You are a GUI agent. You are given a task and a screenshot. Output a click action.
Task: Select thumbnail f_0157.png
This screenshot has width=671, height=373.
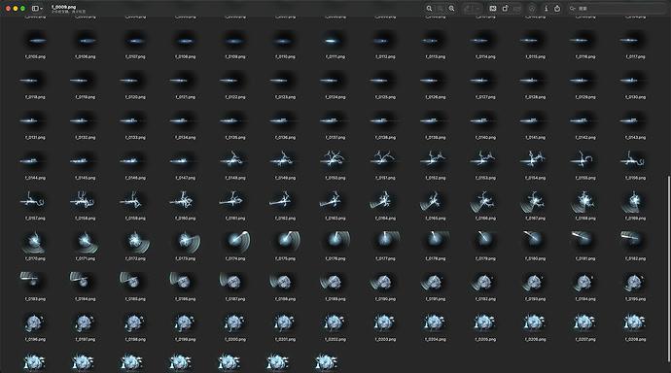(x=35, y=202)
